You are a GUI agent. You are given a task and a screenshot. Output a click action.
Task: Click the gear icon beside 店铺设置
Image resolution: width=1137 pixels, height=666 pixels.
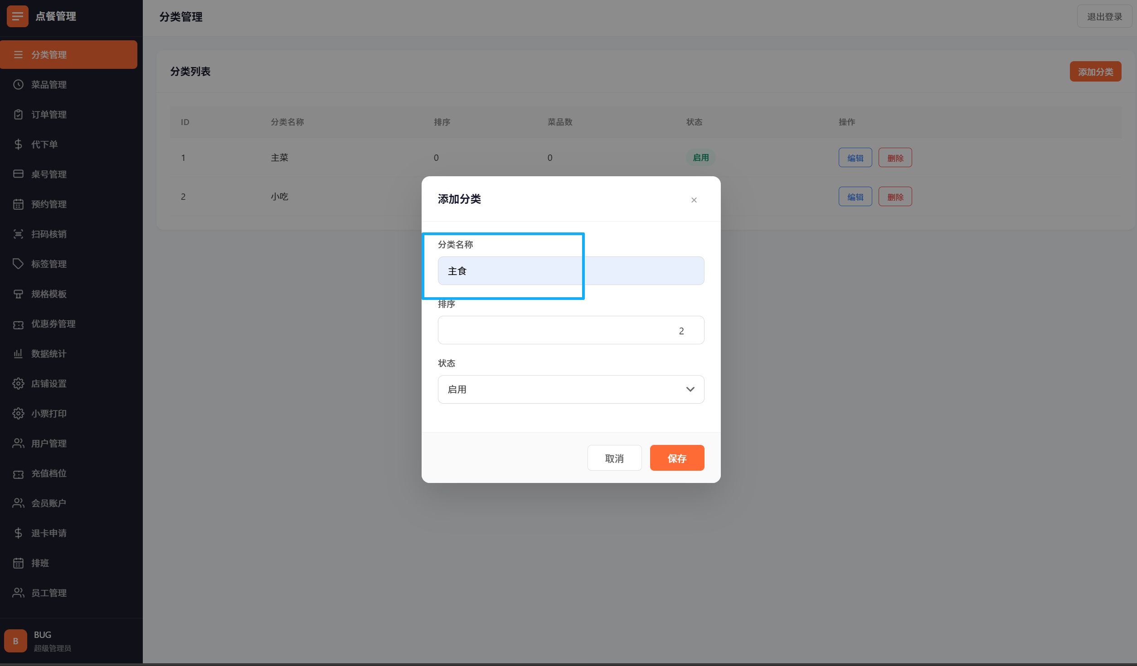[x=18, y=384]
